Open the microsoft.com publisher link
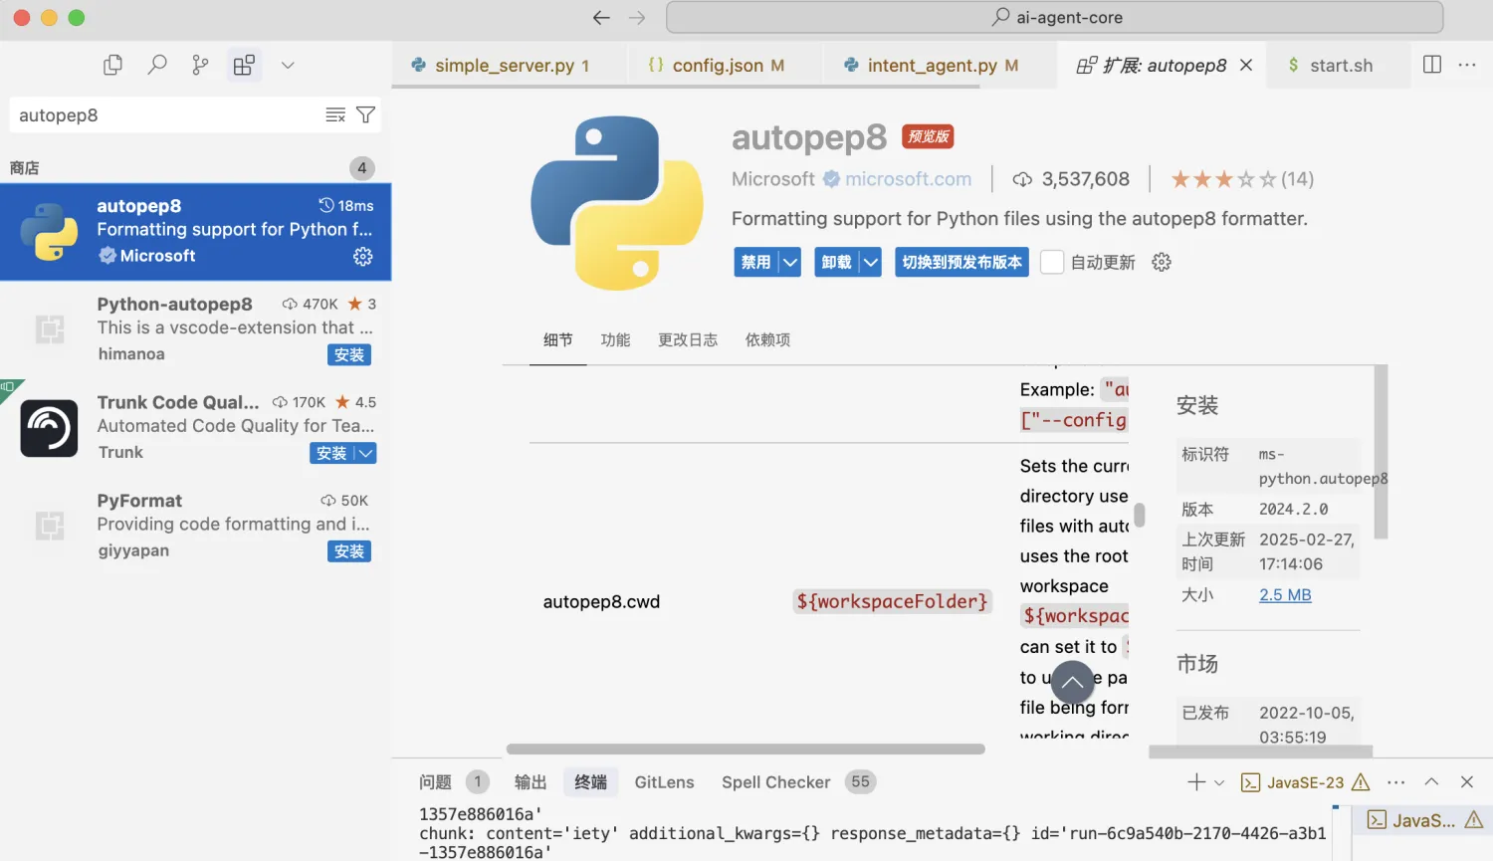The width and height of the screenshot is (1493, 861). 908,179
